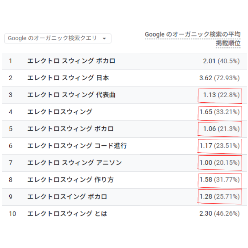Click the エレクトロスウィング とは query
This screenshot has height=248, width=248.
click(x=67, y=214)
